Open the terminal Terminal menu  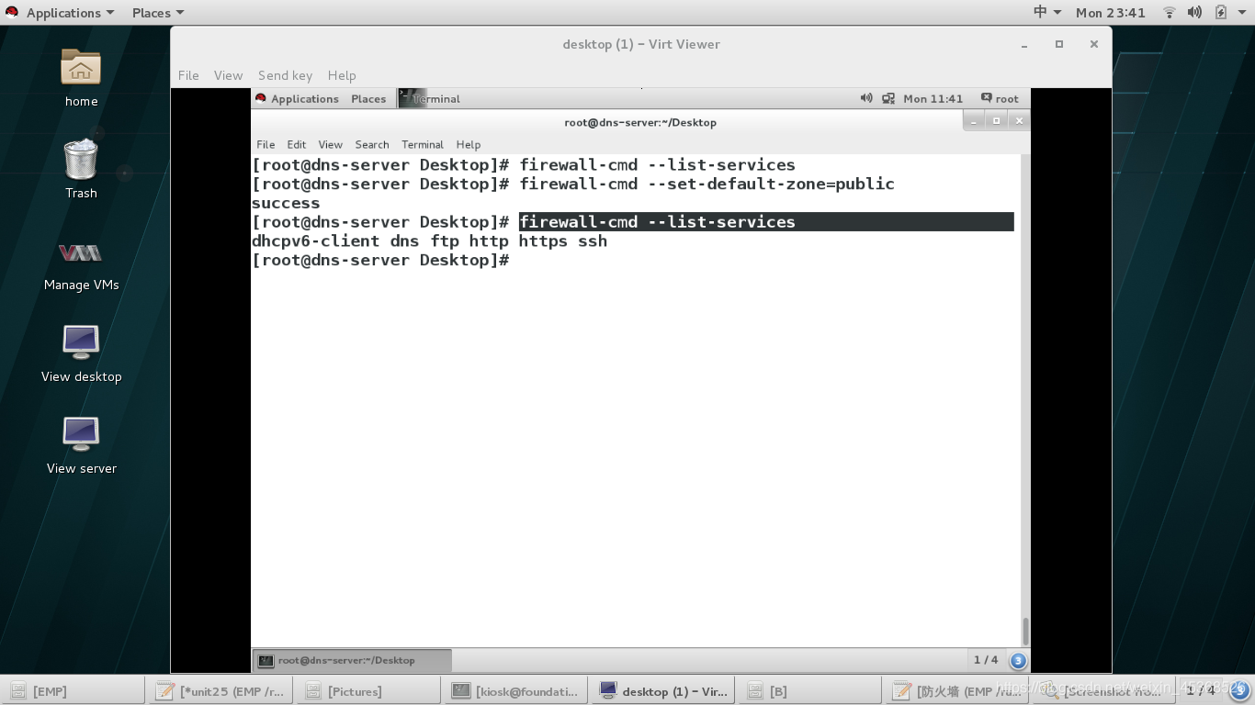tap(423, 144)
